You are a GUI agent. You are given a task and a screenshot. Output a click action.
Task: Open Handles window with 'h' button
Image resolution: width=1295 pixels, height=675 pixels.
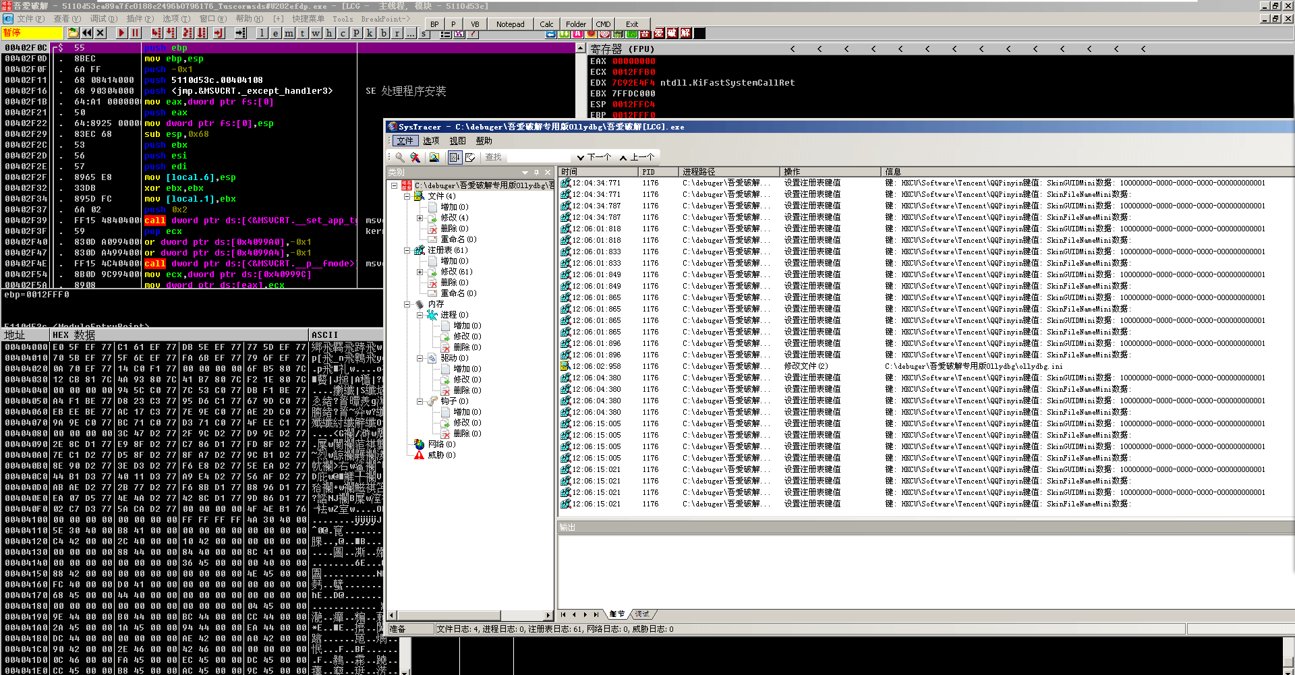(x=330, y=32)
